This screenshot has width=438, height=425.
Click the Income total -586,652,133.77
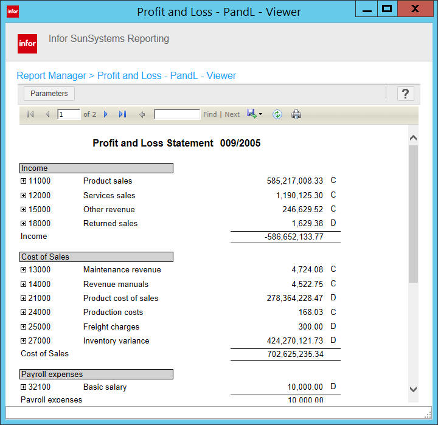294,237
